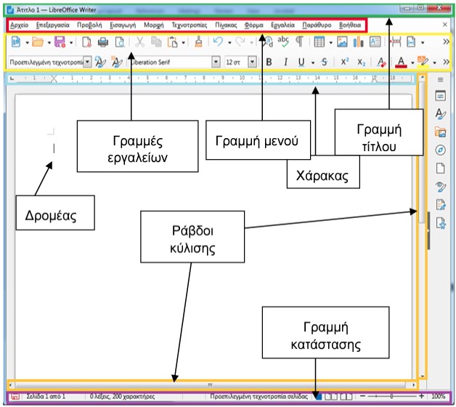Toggle formatting marks with the pilcrow icon

(299, 42)
